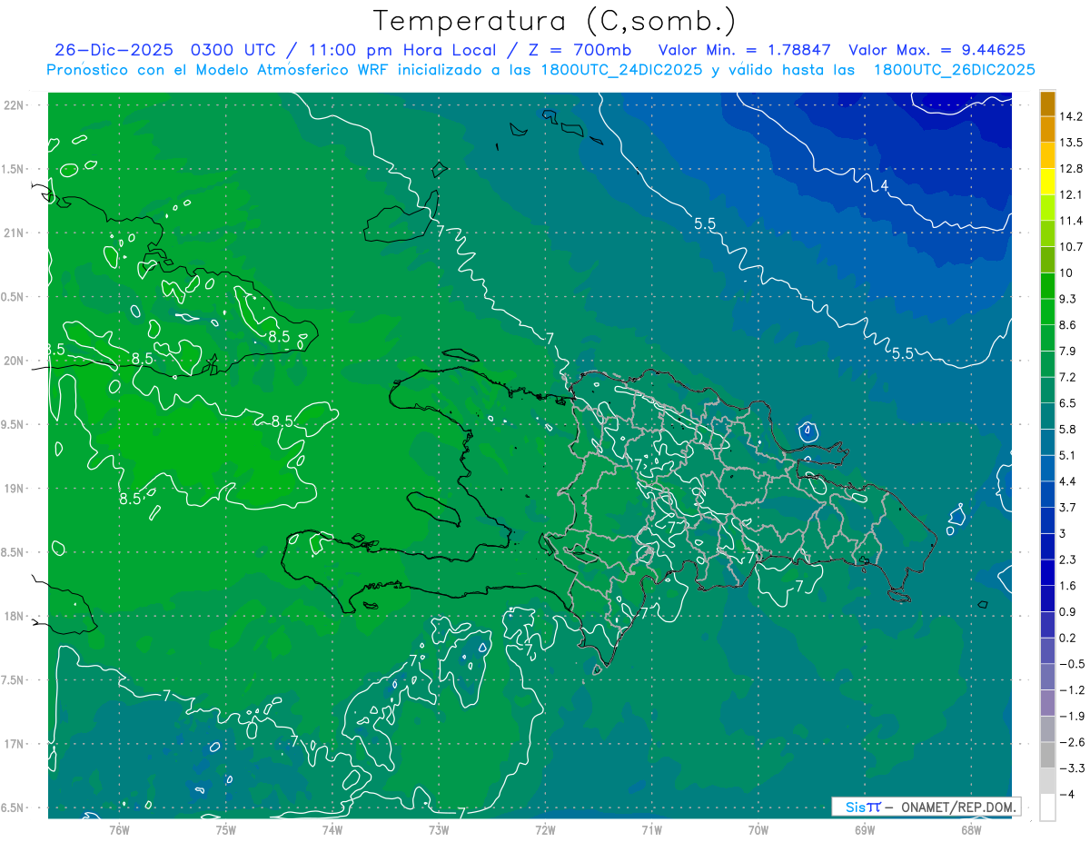Select the date '26-Dic-2025' in header
The width and height of the screenshot is (1090, 842).
pos(114,50)
